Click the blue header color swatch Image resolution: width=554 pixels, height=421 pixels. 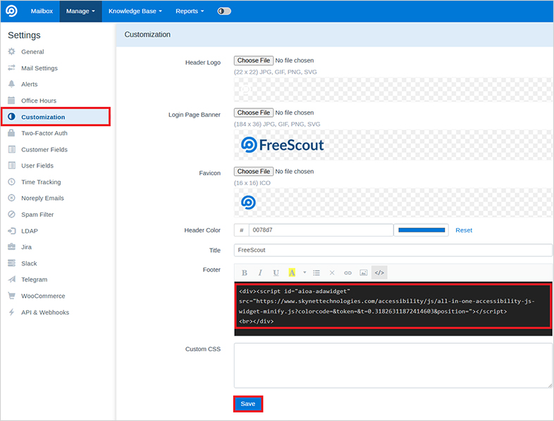[422, 230]
